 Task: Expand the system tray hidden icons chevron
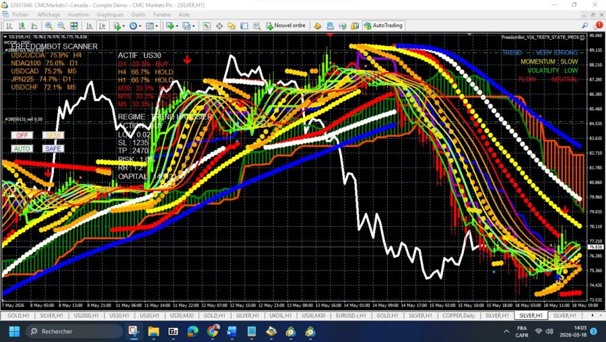[506, 332]
